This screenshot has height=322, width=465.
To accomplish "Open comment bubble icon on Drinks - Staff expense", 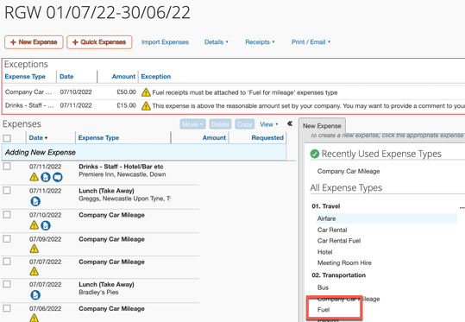I will point(58,177).
